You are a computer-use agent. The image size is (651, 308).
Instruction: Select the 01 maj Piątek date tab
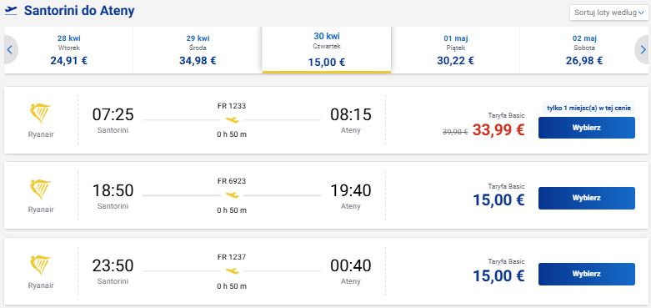pos(455,50)
